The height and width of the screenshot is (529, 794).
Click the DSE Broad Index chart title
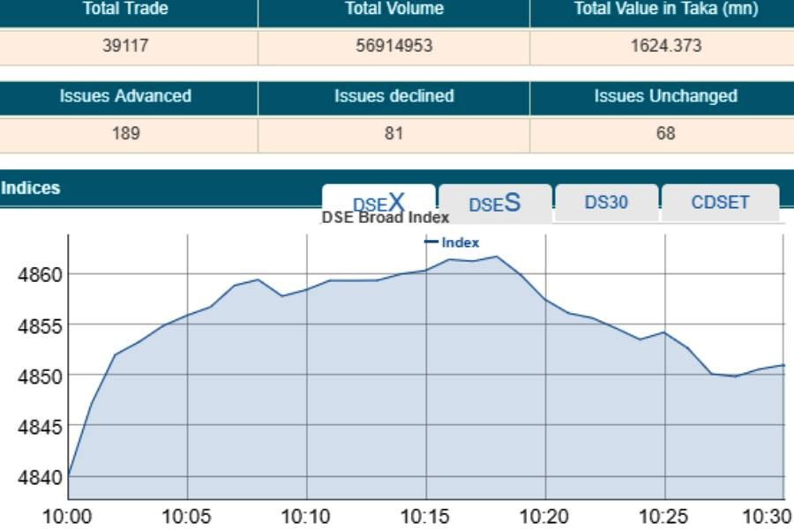click(385, 218)
